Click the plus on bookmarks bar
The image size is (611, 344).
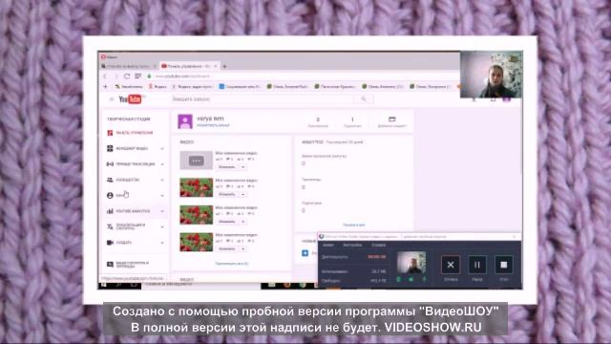pyautogui.click(x=105, y=86)
